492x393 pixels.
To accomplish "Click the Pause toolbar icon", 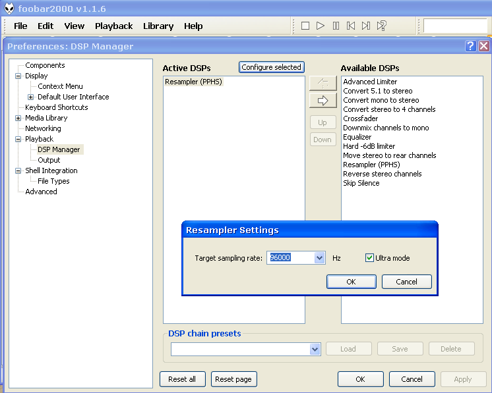I will coord(336,26).
